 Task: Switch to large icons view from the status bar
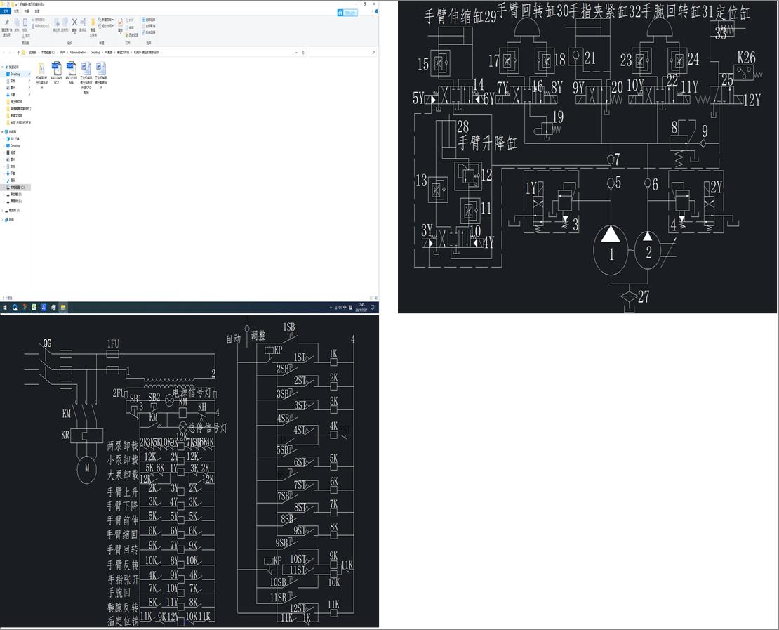377,298
